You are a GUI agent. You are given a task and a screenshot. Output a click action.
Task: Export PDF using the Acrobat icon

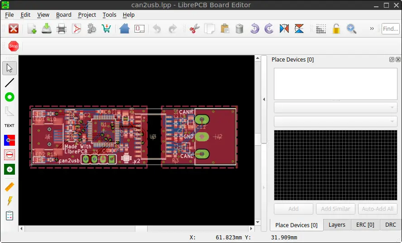[77, 29]
